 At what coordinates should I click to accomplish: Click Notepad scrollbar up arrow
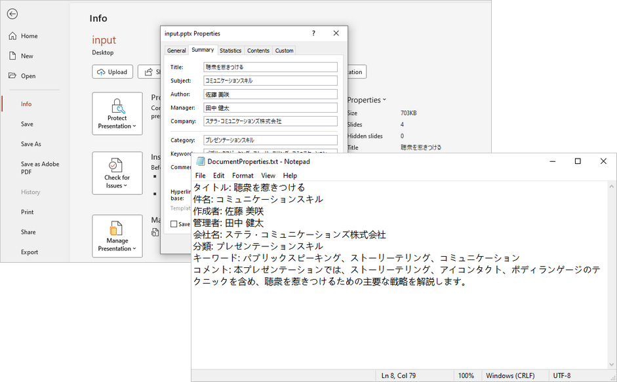(612, 187)
